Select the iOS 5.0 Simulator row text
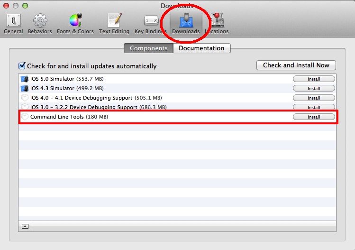Image resolution: width=355 pixels, height=250 pixels. tap(67, 79)
